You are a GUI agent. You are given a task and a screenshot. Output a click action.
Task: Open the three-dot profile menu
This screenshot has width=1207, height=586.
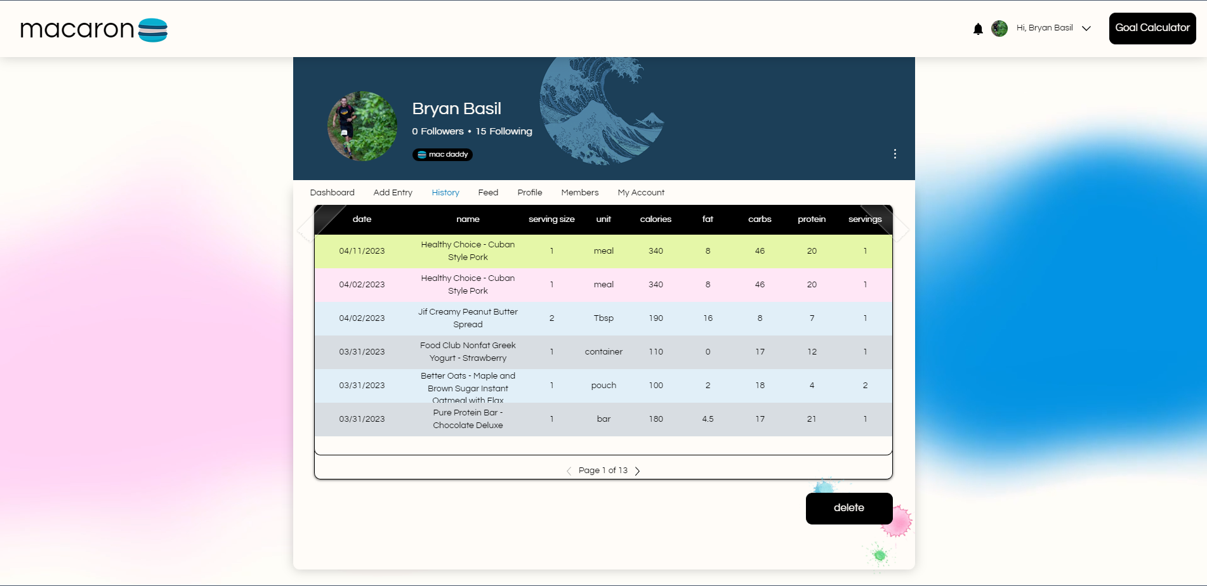[x=895, y=154]
